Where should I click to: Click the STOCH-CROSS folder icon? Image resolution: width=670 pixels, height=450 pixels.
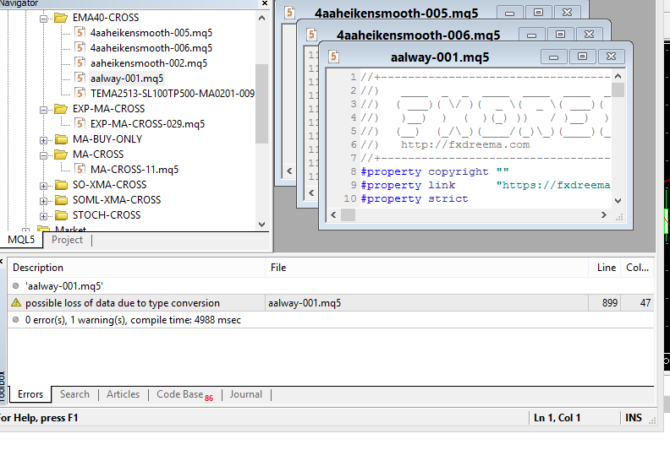(x=61, y=215)
